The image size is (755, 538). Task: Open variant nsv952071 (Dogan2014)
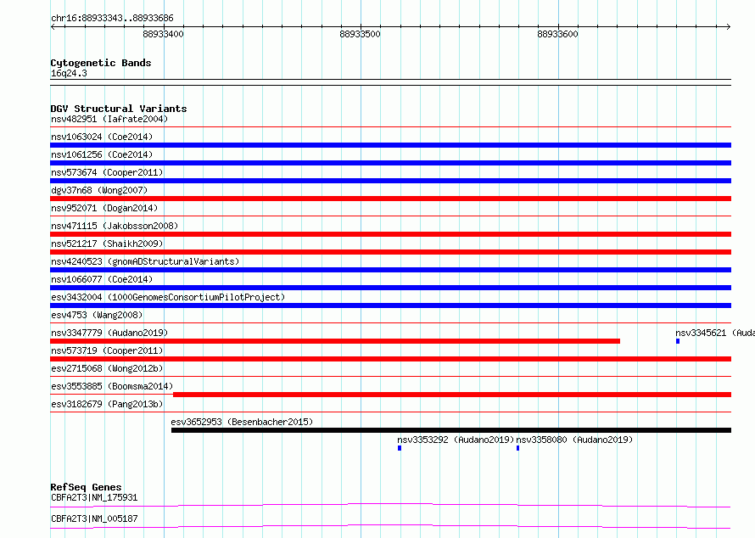pyautogui.click(x=104, y=208)
